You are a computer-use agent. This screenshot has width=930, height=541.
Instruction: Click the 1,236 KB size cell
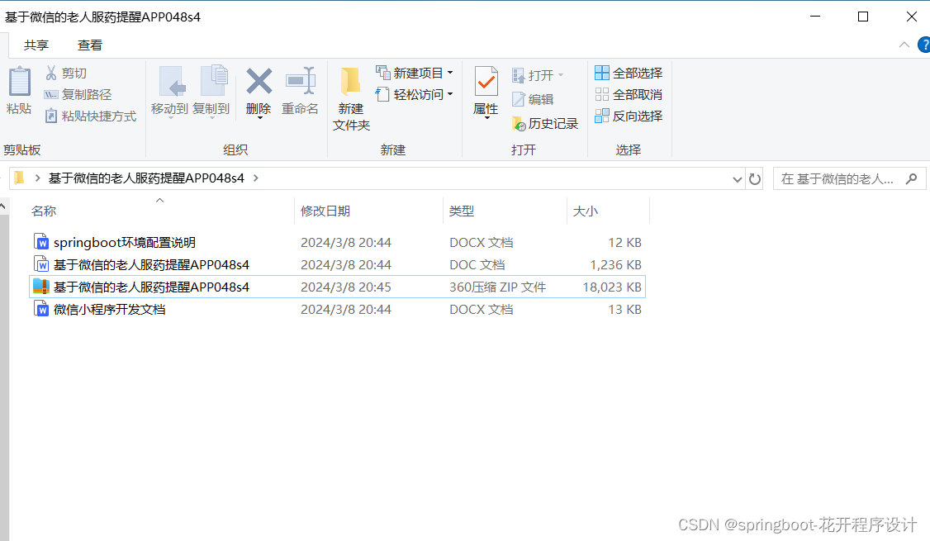click(615, 264)
